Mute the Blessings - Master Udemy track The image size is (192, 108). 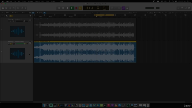point(9,44)
